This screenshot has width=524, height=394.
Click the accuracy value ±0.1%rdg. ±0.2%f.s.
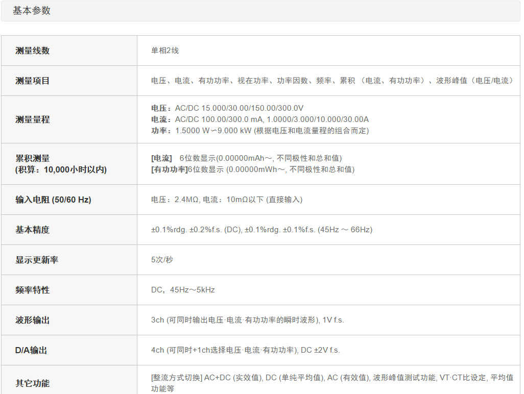[261, 230]
